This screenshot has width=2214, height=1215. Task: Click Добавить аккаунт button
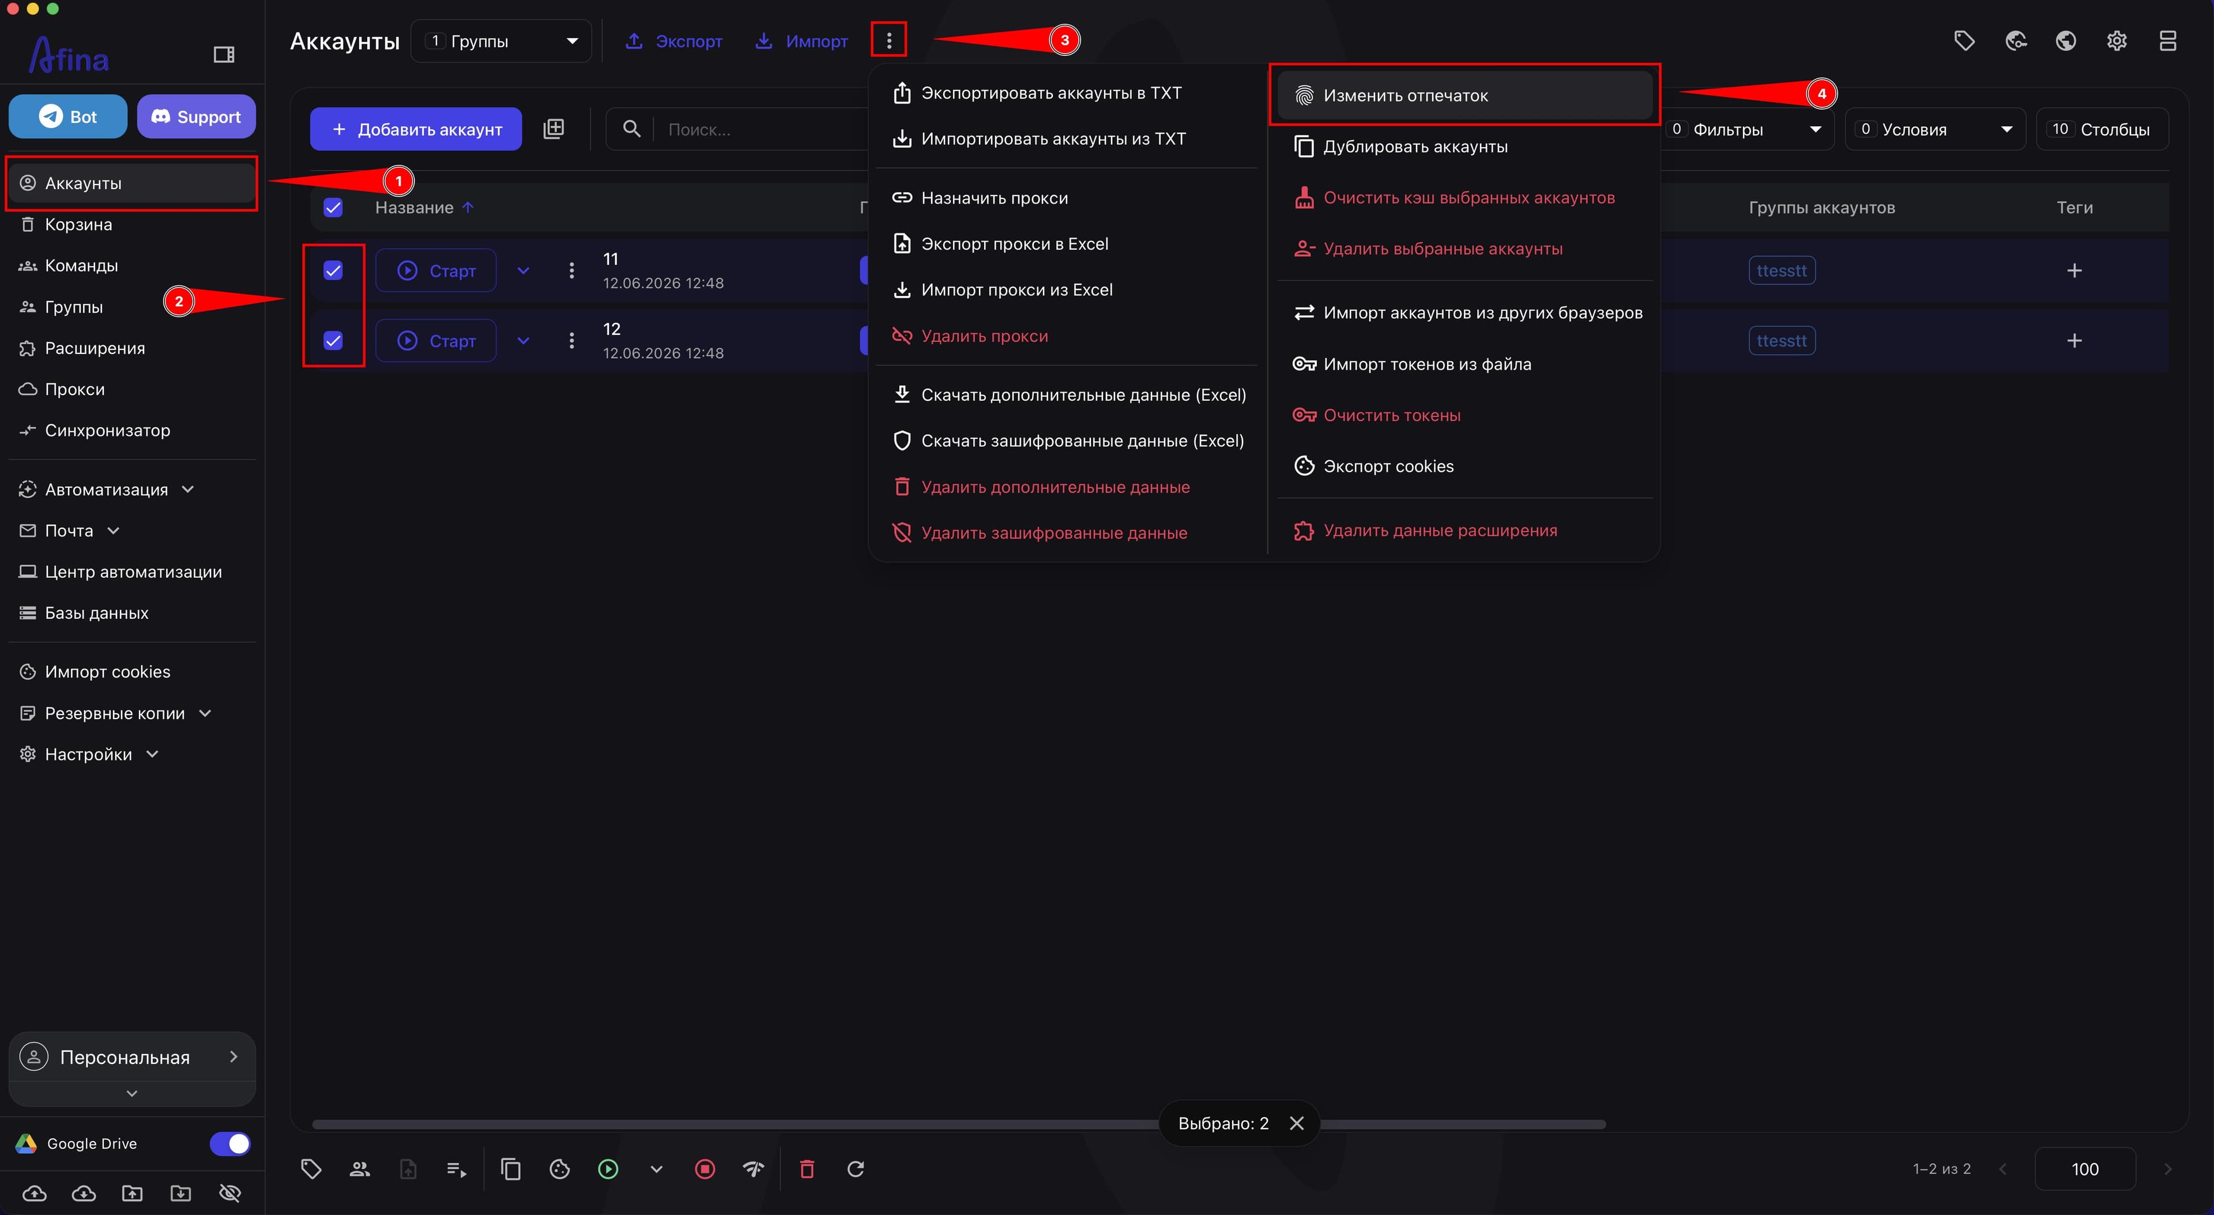(x=416, y=129)
